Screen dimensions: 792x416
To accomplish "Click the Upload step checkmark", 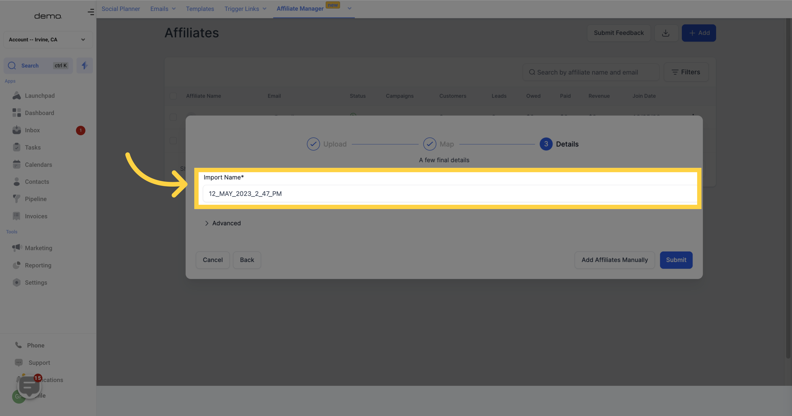I will (x=313, y=144).
